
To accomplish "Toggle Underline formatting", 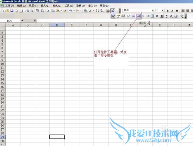I will (x=177, y=11).
